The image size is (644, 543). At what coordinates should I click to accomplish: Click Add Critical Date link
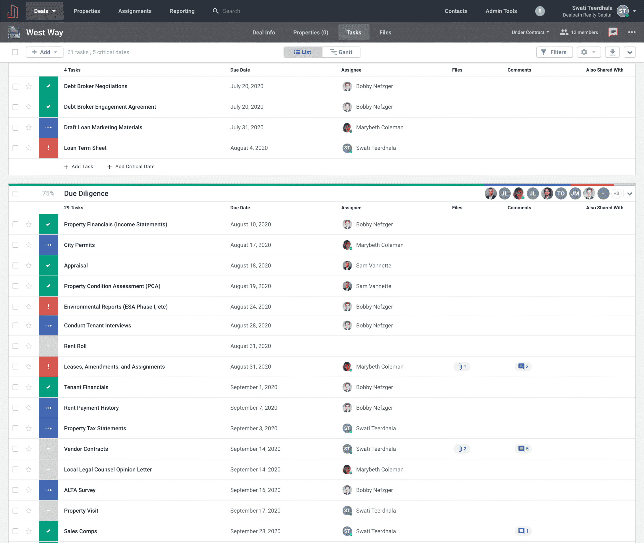click(131, 167)
